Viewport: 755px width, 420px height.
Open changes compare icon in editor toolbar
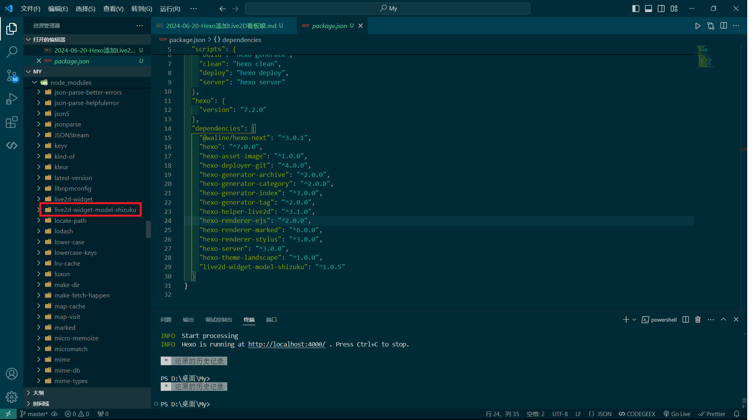click(711, 26)
